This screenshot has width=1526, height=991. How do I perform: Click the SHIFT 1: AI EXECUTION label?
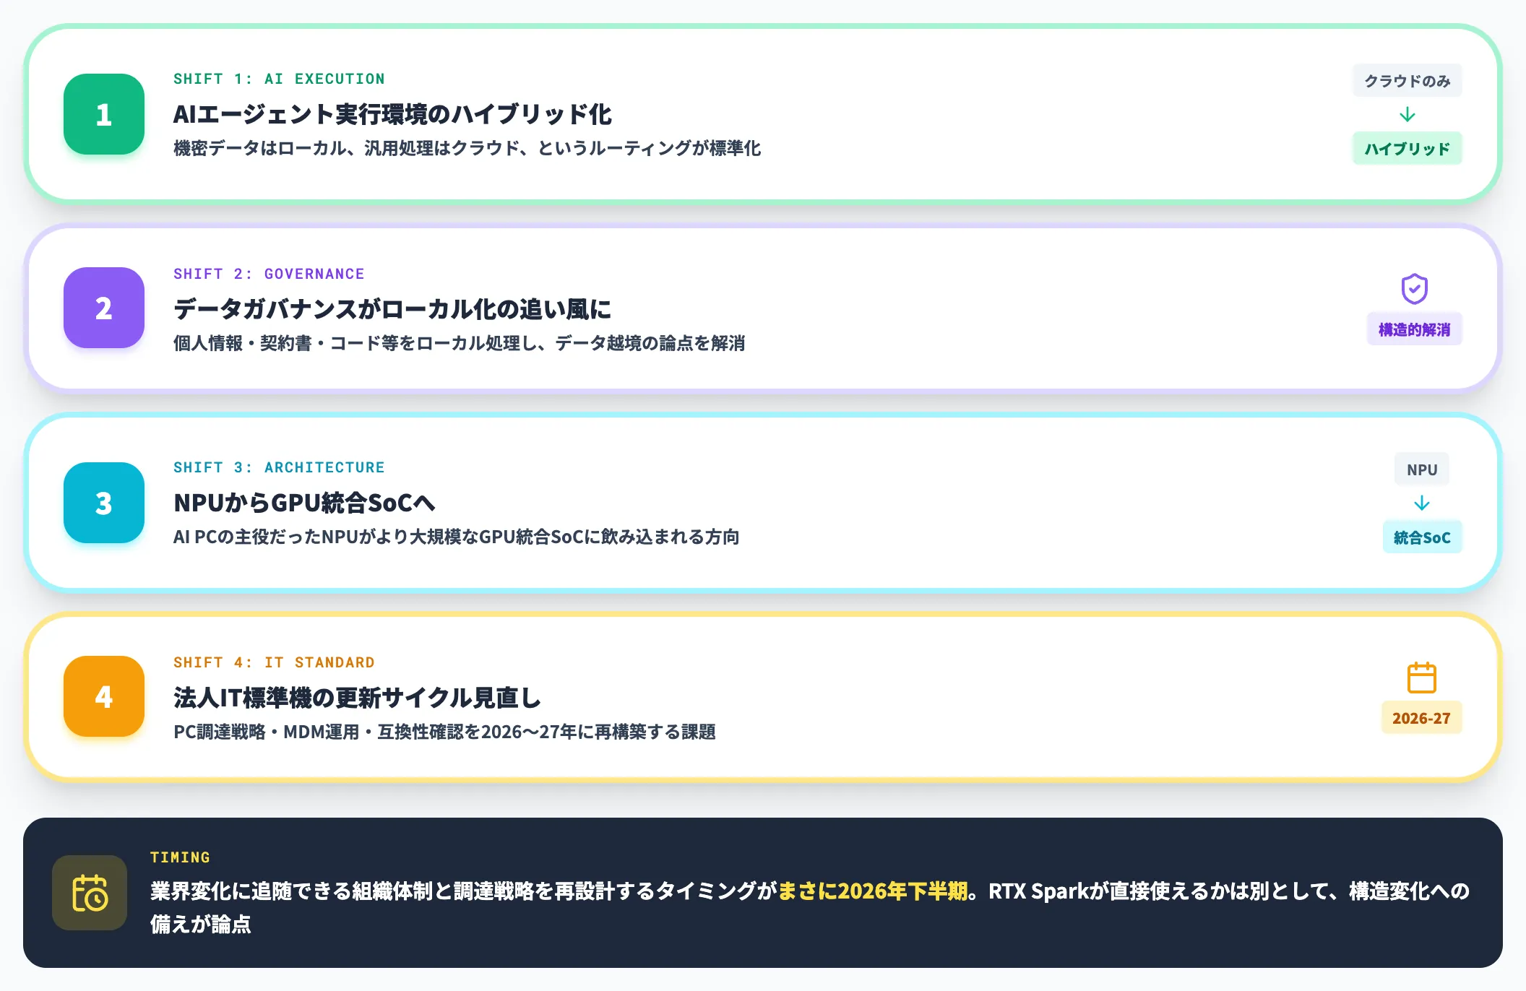[x=279, y=79]
